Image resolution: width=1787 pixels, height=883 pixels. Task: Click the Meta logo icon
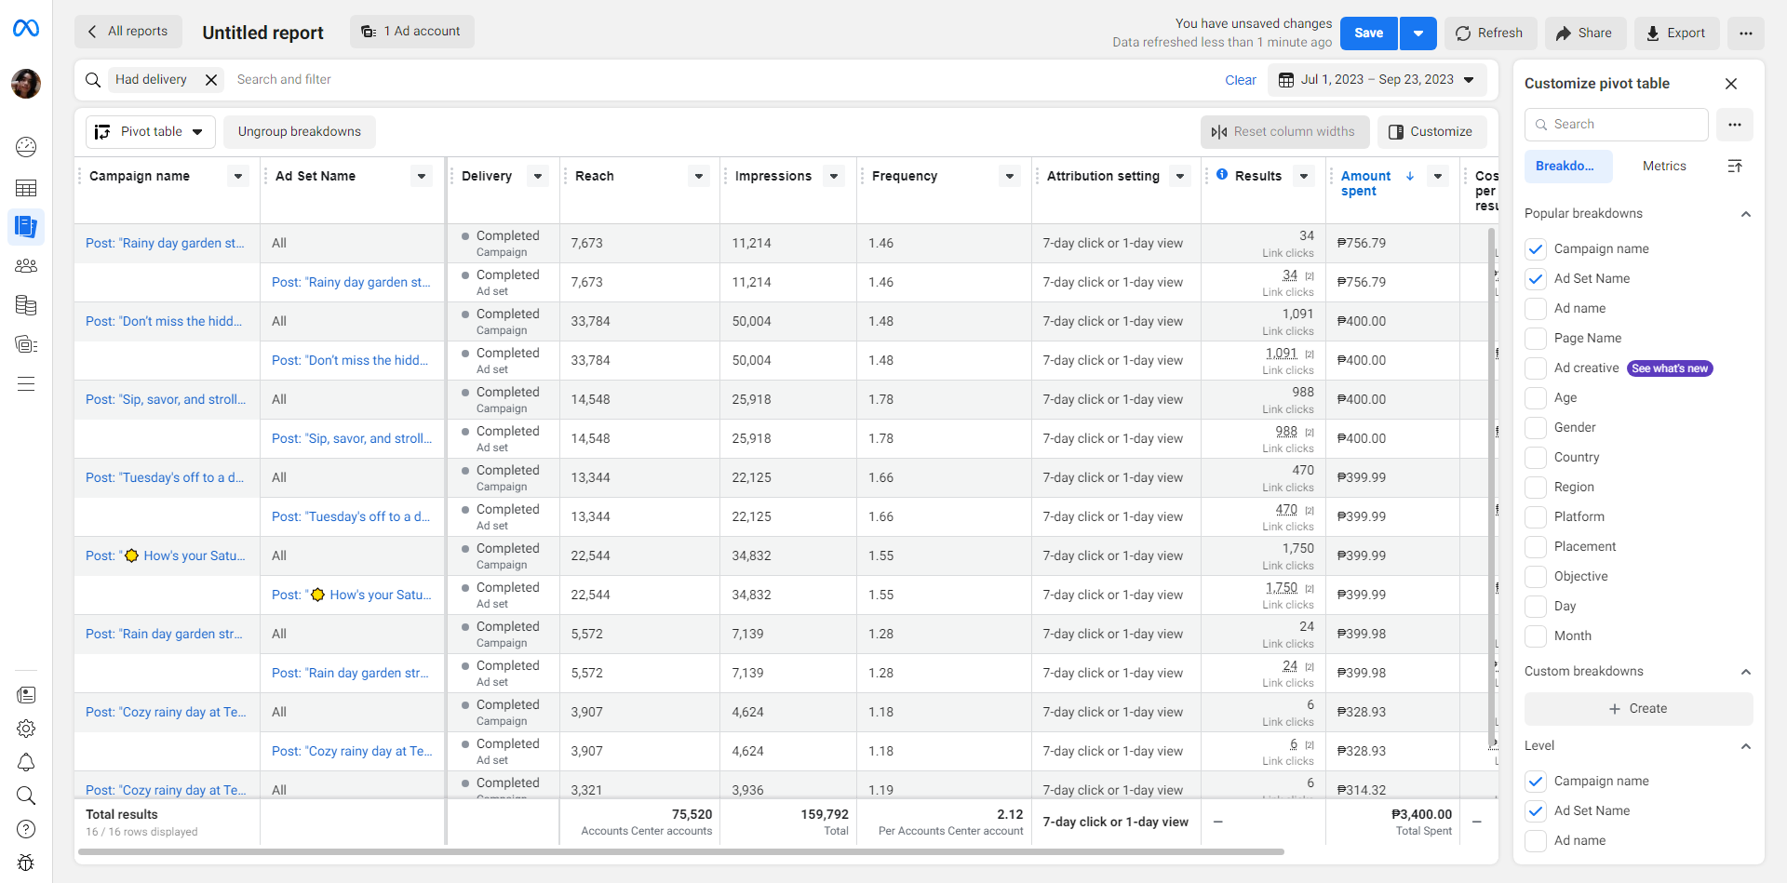pyautogui.click(x=26, y=29)
